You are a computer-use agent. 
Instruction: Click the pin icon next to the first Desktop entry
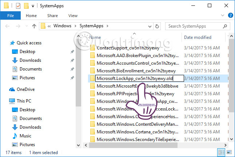(x=72, y=52)
